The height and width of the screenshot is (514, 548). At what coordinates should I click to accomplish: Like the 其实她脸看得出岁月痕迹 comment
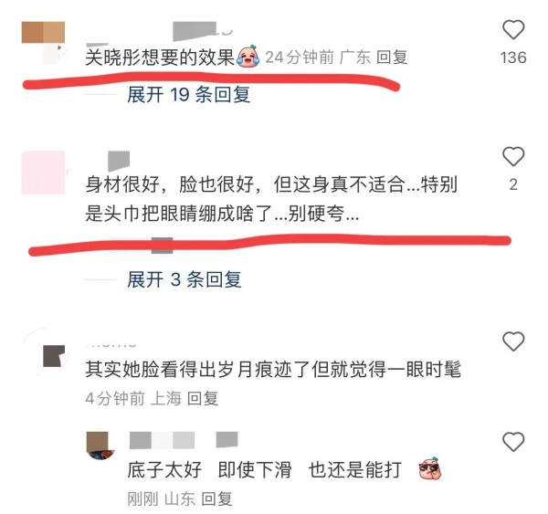coord(513,341)
